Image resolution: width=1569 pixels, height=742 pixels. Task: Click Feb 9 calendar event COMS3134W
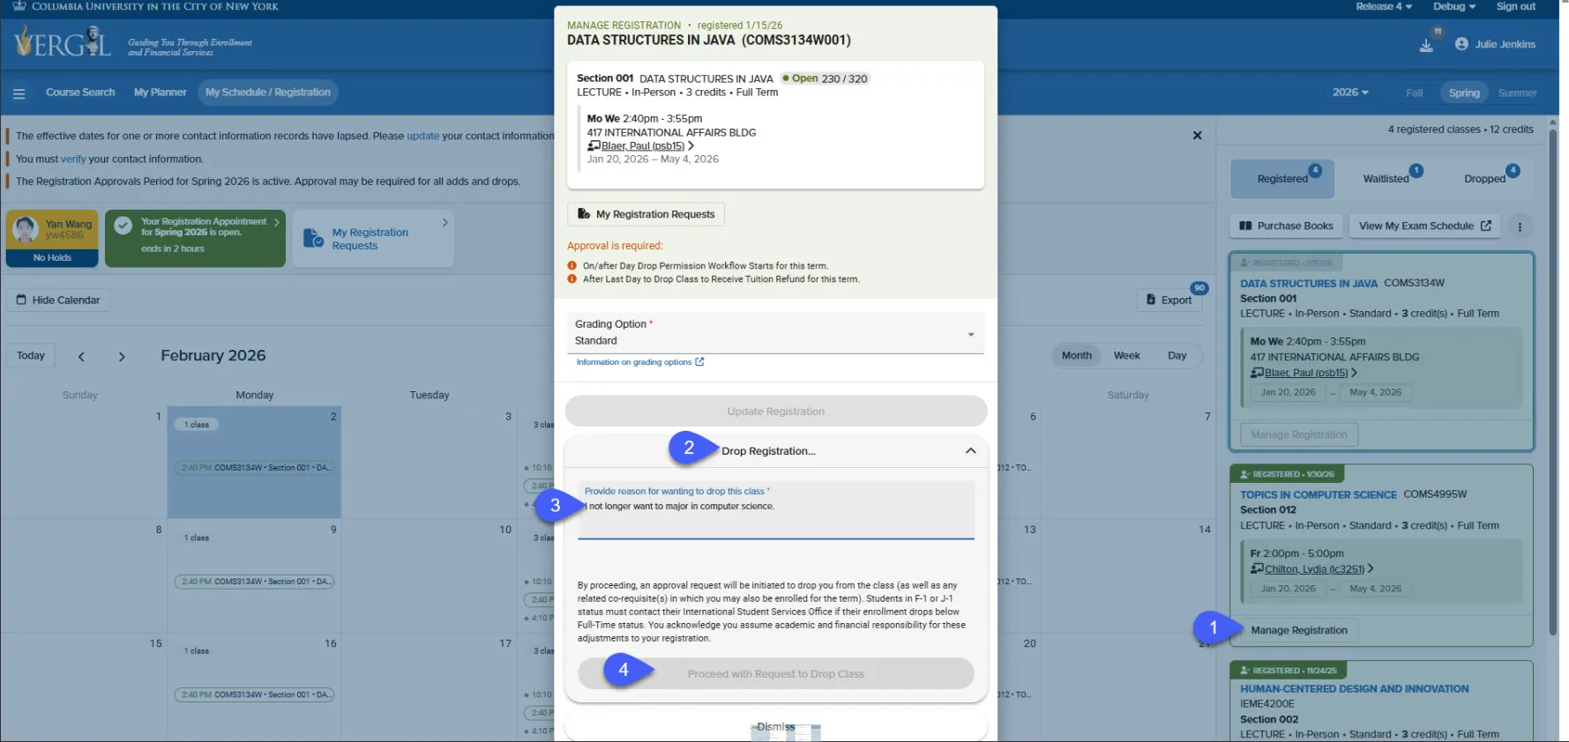(255, 582)
